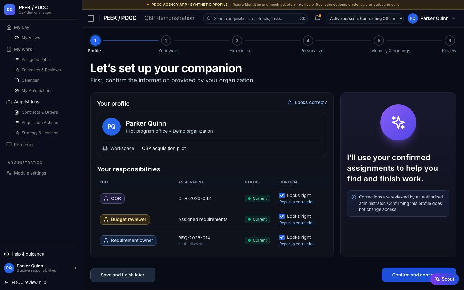
Task: Click Current status in COR row
Action: 257,198
